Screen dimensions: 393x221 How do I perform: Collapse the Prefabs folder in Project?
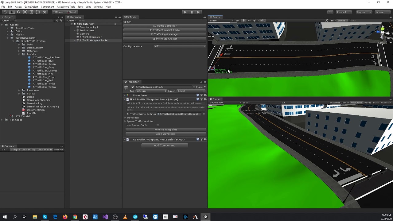(19, 54)
